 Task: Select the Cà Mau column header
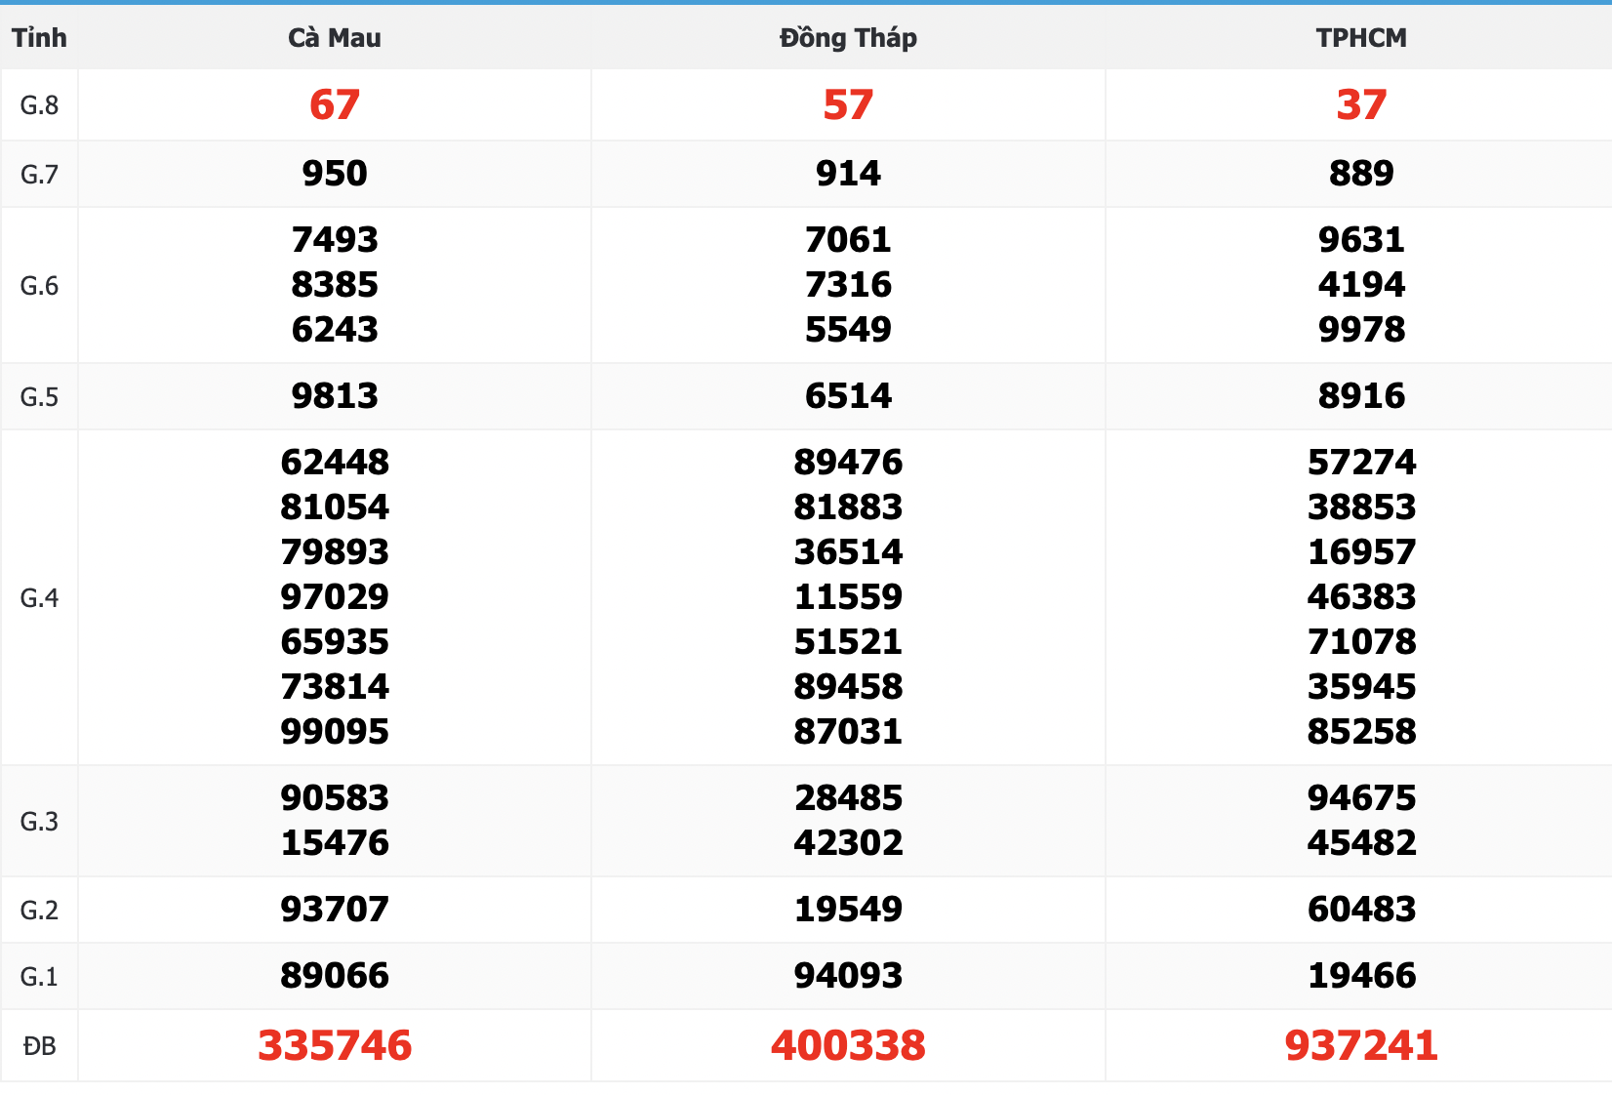click(x=335, y=38)
